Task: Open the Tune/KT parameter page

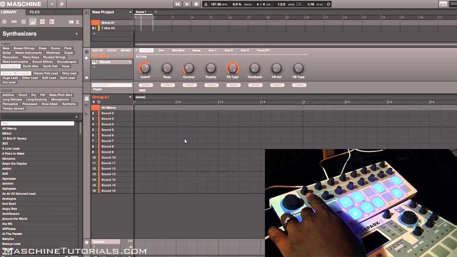Action: point(263,50)
